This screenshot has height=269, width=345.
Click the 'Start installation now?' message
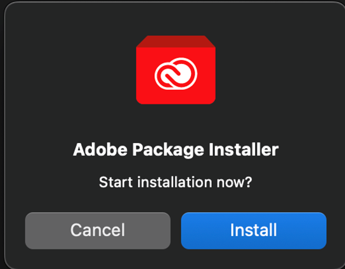click(176, 182)
